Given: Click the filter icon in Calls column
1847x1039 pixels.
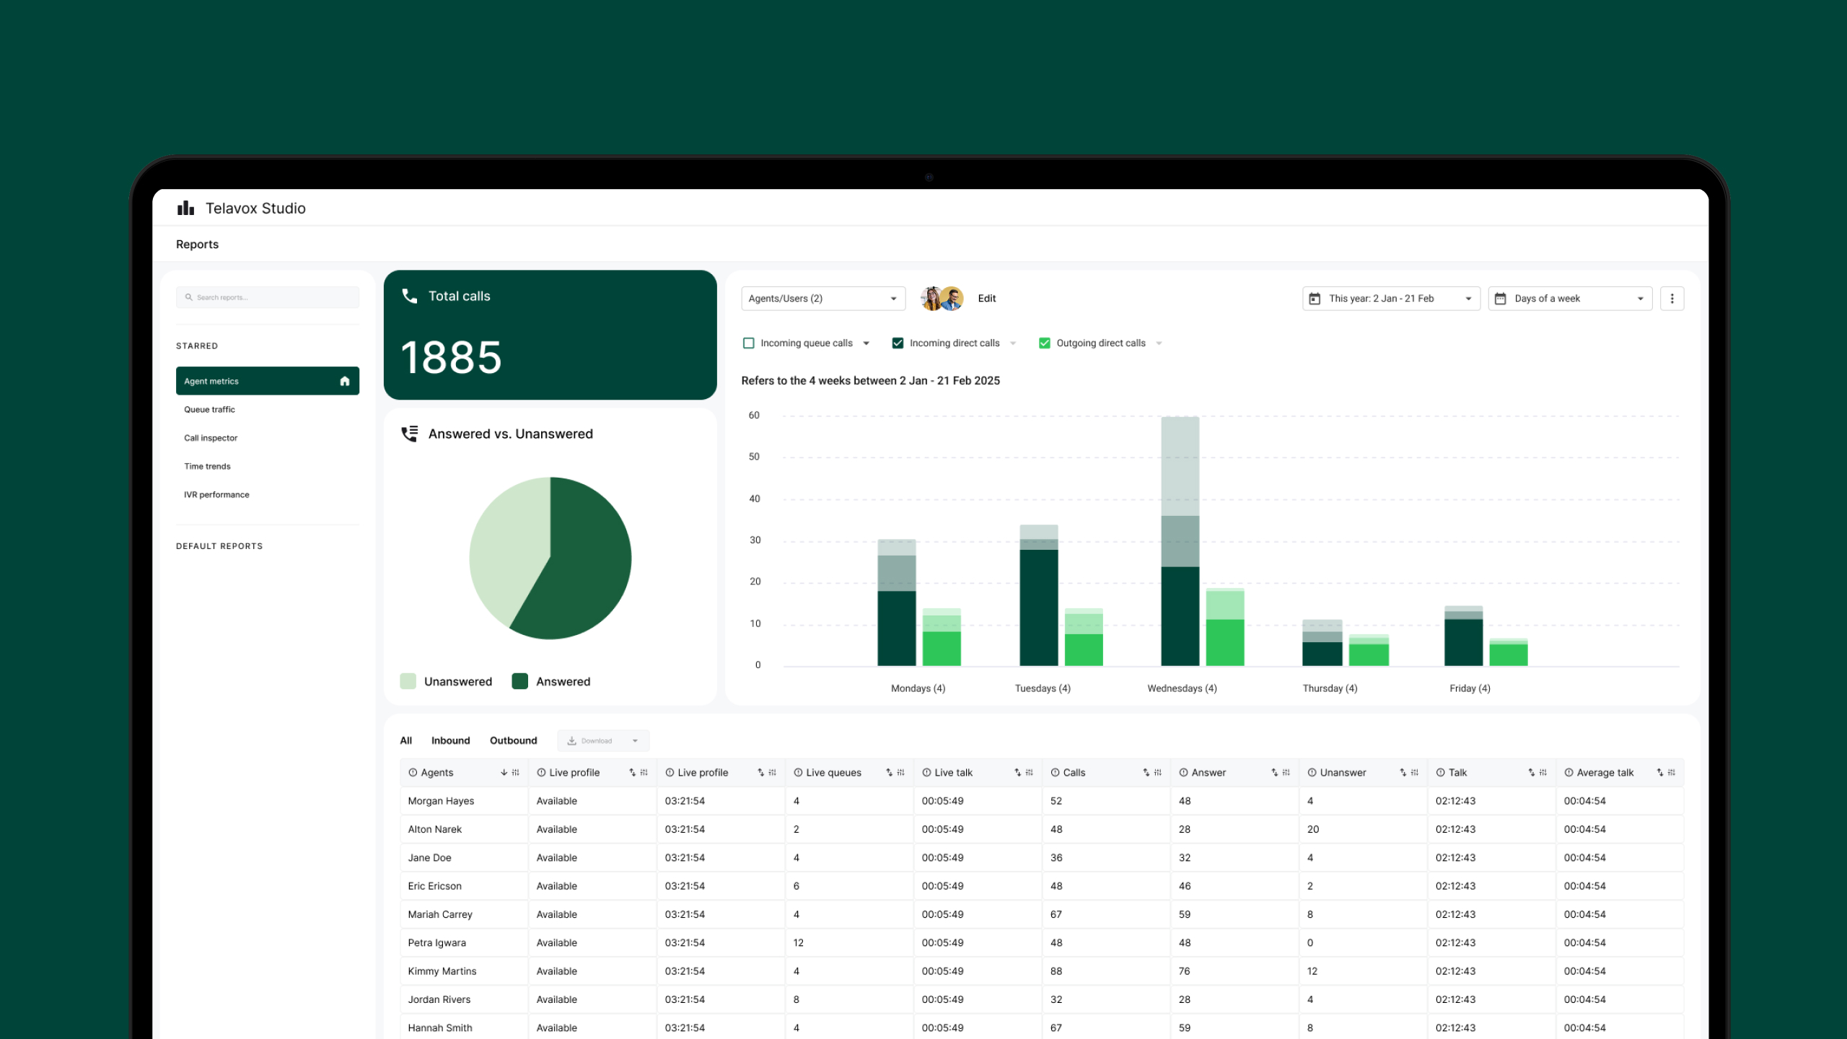Looking at the screenshot, I should (x=1158, y=773).
